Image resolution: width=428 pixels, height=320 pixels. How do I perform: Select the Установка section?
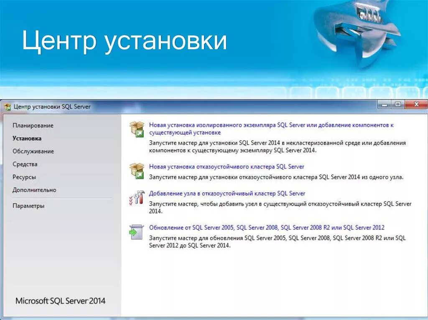click(x=27, y=139)
